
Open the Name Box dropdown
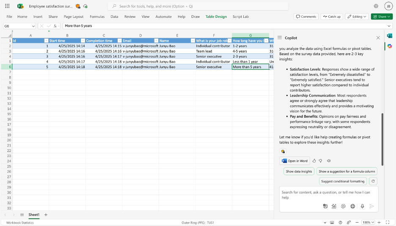[x=33, y=26]
